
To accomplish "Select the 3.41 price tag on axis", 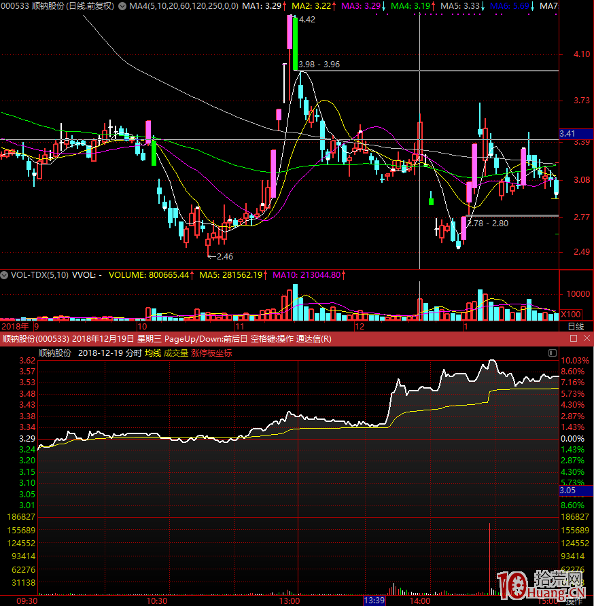I will (x=567, y=134).
